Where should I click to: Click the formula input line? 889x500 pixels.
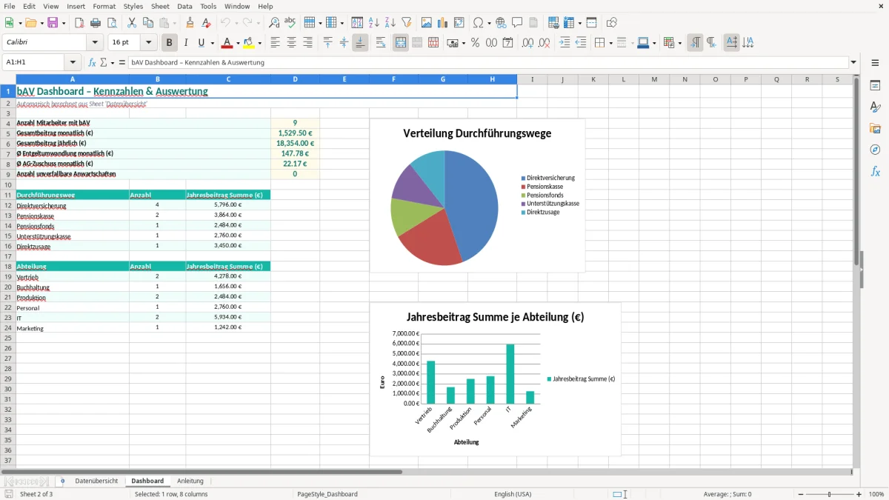tap(488, 63)
